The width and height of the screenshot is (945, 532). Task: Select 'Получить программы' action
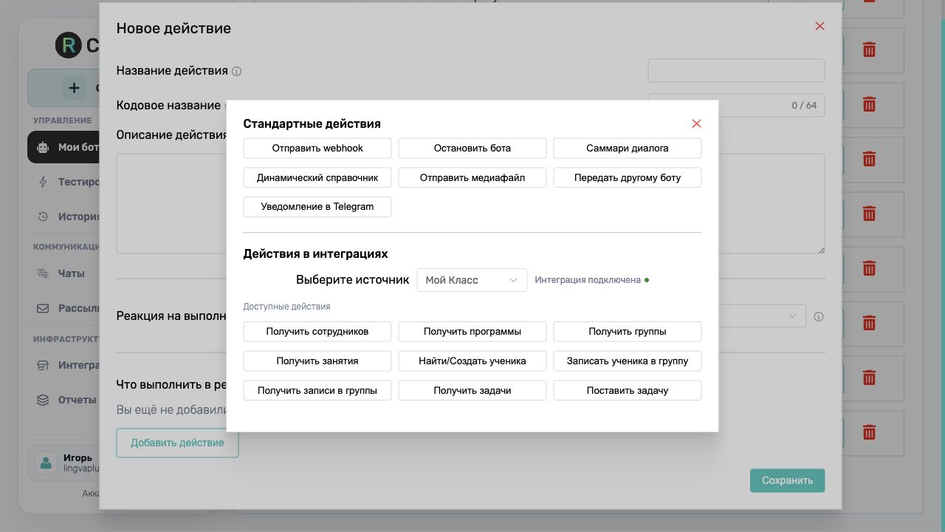(x=472, y=331)
